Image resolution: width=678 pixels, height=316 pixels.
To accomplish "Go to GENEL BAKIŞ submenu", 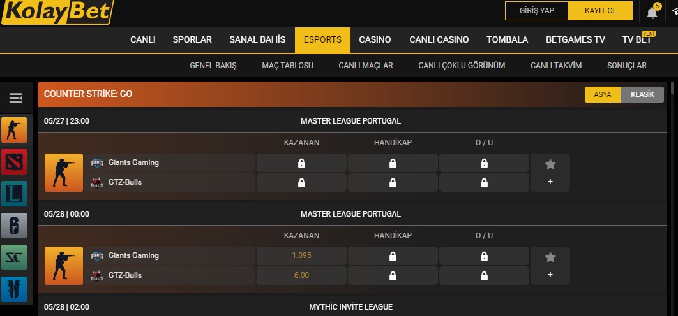I will point(213,66).
